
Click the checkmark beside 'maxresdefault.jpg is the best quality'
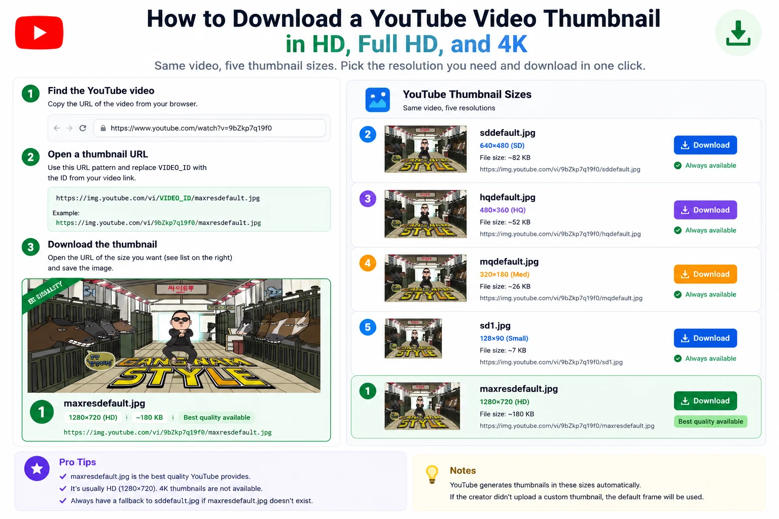(63, 476)
